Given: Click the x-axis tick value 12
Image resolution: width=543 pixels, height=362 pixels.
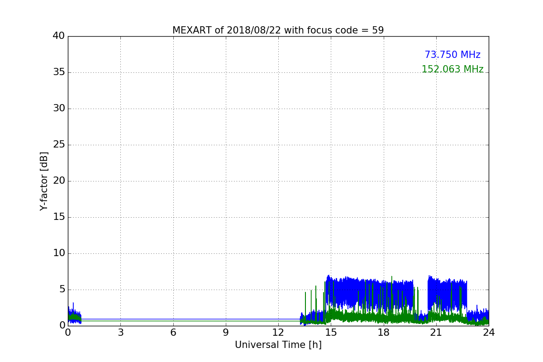Looking at the screenshot, I should (x=278, y=333).
